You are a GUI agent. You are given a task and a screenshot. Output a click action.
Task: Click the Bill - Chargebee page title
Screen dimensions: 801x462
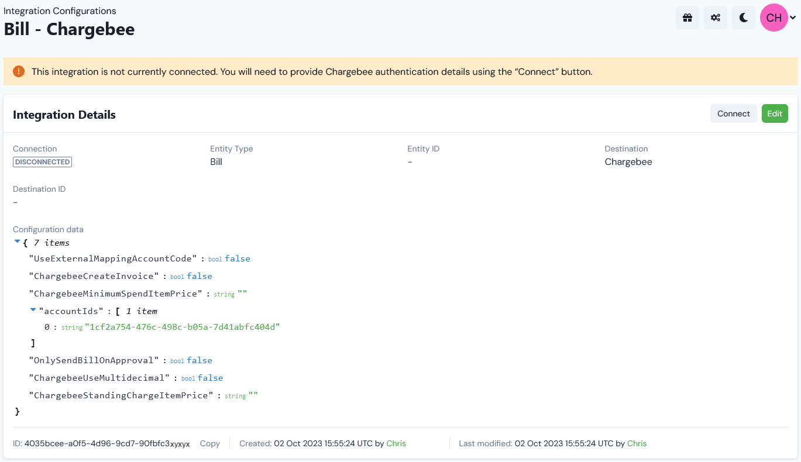pos(69,29)
